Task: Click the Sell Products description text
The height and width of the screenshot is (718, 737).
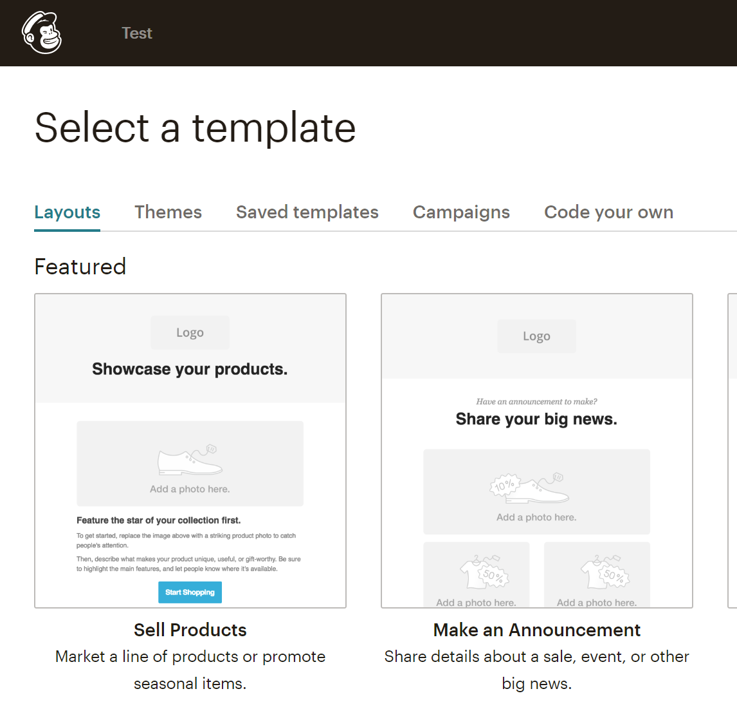Action: [x=190, y=670]
